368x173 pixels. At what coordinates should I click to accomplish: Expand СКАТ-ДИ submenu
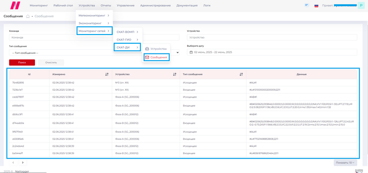pyautogui.click(x=127, y=47)
